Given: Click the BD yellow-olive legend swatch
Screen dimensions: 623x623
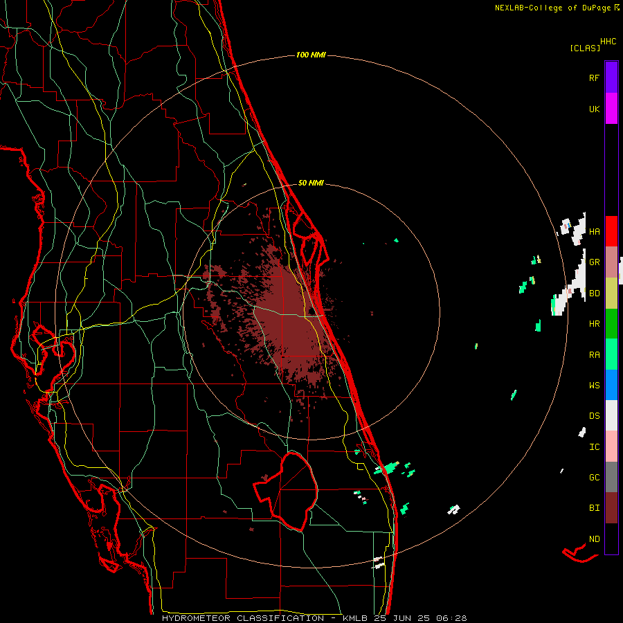Looking at the screenshot, I should pos(611,294).
